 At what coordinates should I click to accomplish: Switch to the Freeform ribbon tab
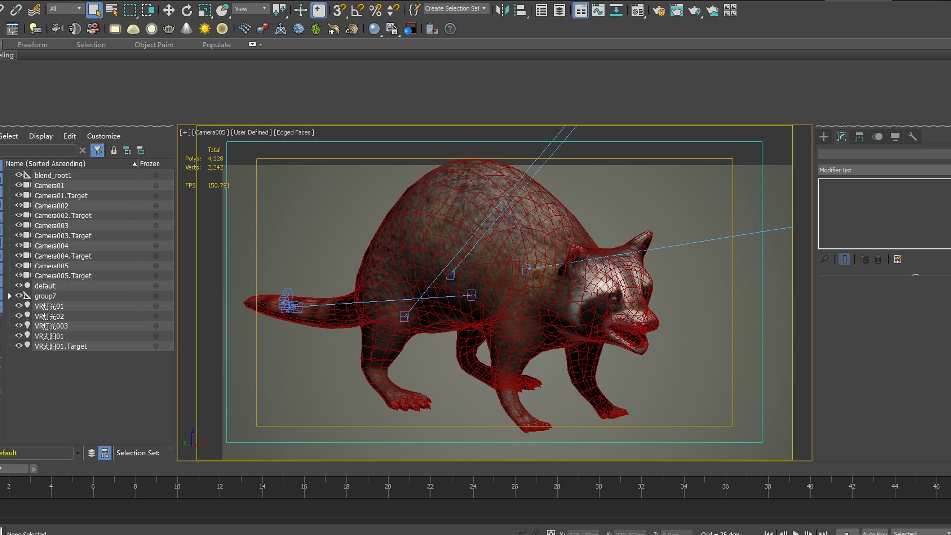(33, 44)
